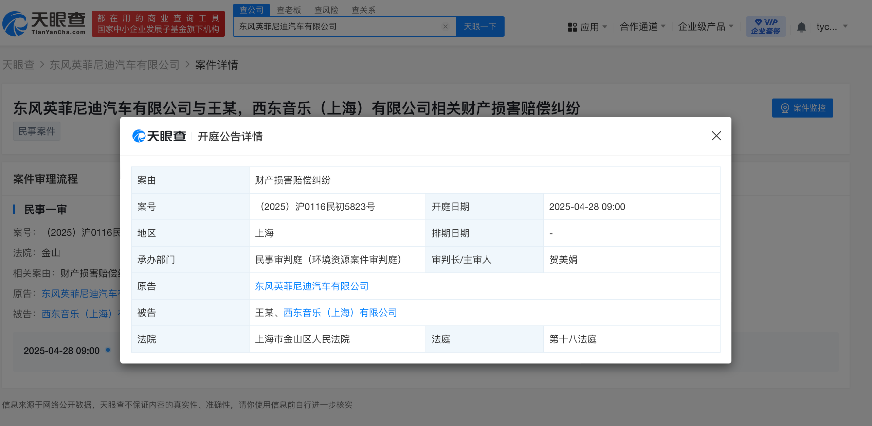Click the 民事案件 tag
872x426 pixels.
[x=37, y=131]
